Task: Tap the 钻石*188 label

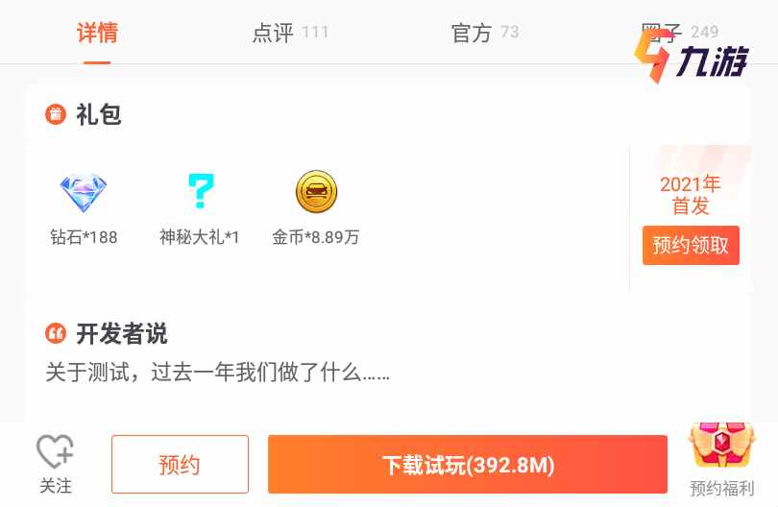Action: point(84,237)
